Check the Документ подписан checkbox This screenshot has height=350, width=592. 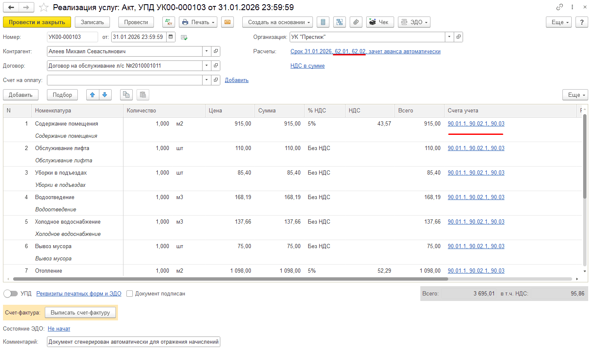[x=130, y=293]
